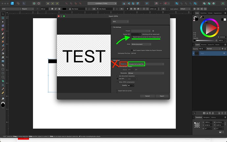The image size is (227, 142).
Task: Select the Ellipse shape tool
Action: (3, 73)
